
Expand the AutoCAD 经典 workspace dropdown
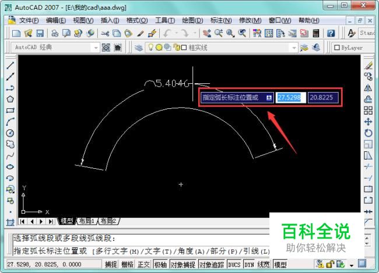96,48
